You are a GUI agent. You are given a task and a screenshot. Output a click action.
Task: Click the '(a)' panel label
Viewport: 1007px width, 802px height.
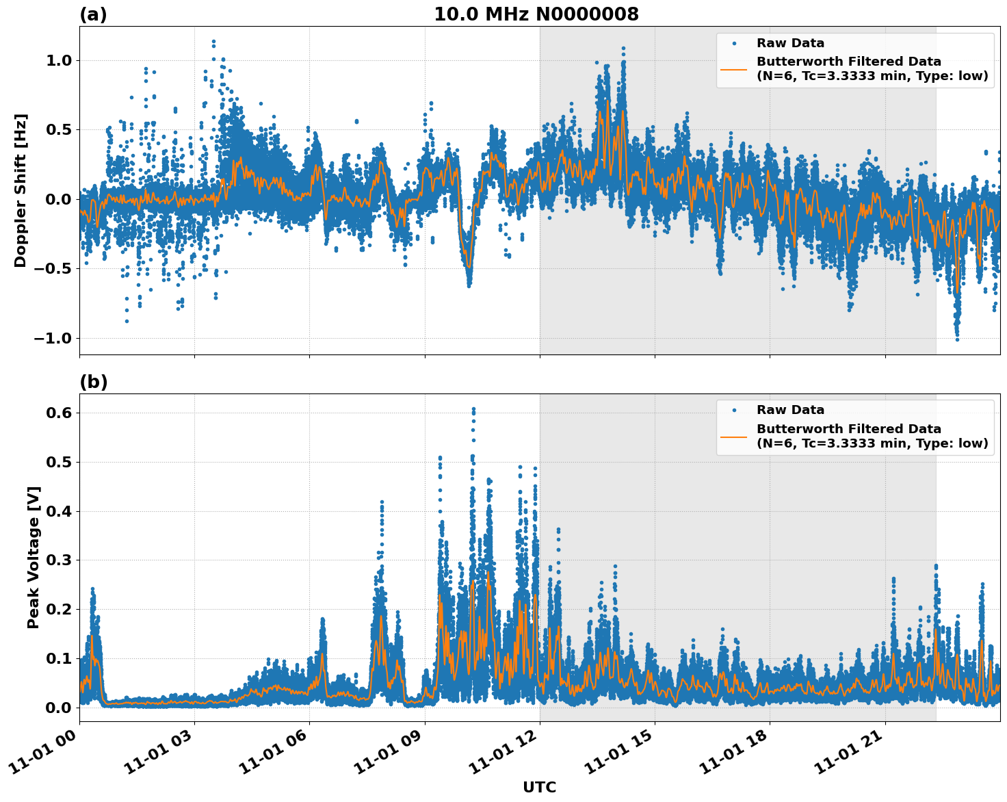click(93, 14)
